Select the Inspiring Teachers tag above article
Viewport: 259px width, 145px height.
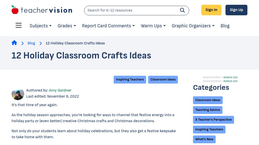tap(130, 80)
